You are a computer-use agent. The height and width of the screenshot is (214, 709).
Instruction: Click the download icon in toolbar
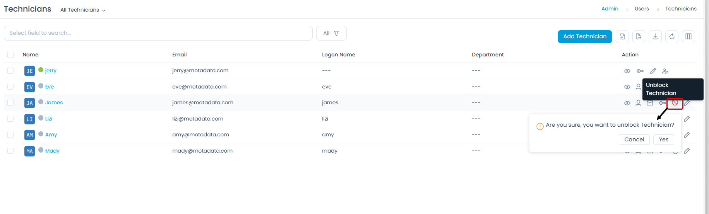(x=655, y=36)
